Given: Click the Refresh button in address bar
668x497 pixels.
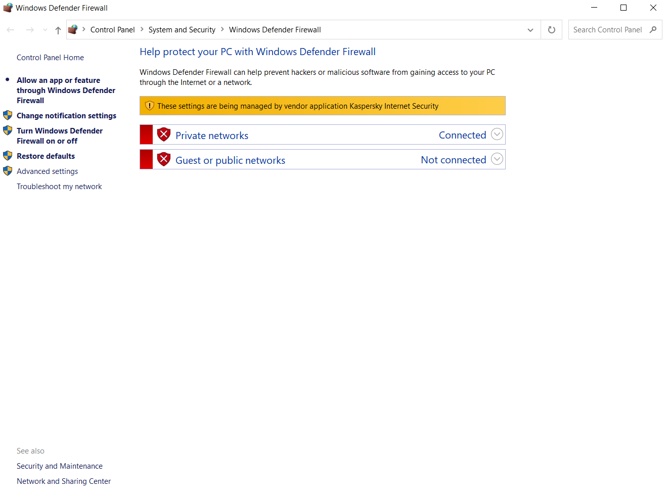Looking at the screenshot, I should [552, 30].
